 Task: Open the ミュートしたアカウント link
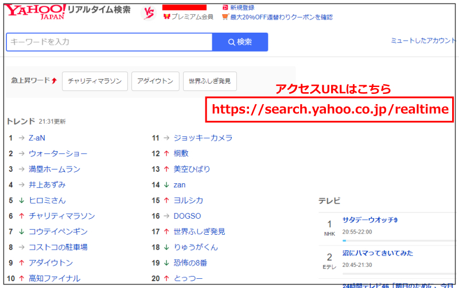click(x=423, y=41)
